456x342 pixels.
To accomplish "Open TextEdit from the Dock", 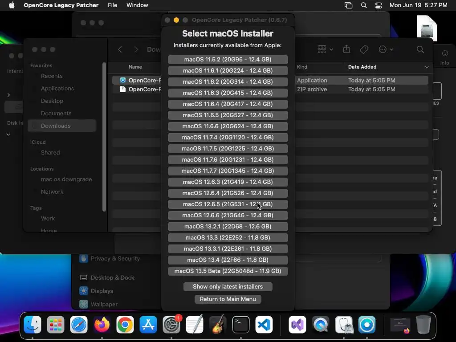I will click(195, 325).
